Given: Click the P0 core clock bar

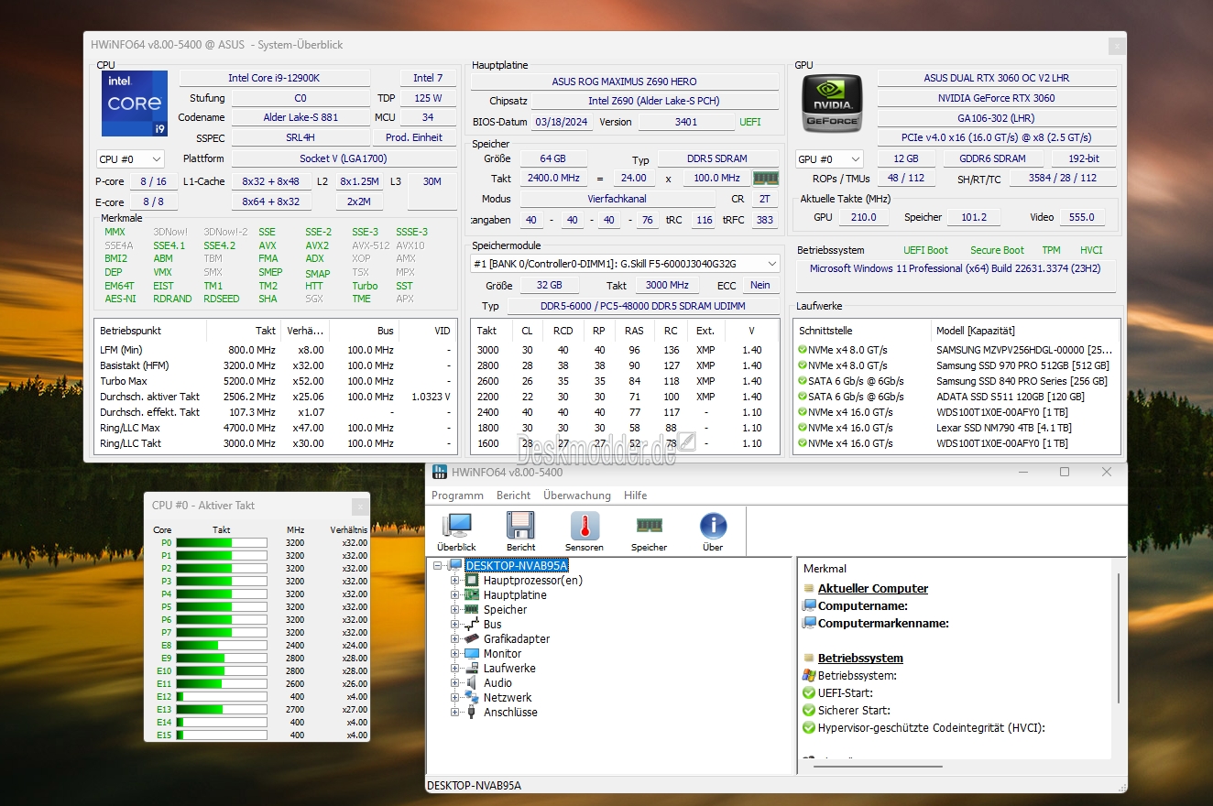Looking at the screenshot, I should coord(222,543).
